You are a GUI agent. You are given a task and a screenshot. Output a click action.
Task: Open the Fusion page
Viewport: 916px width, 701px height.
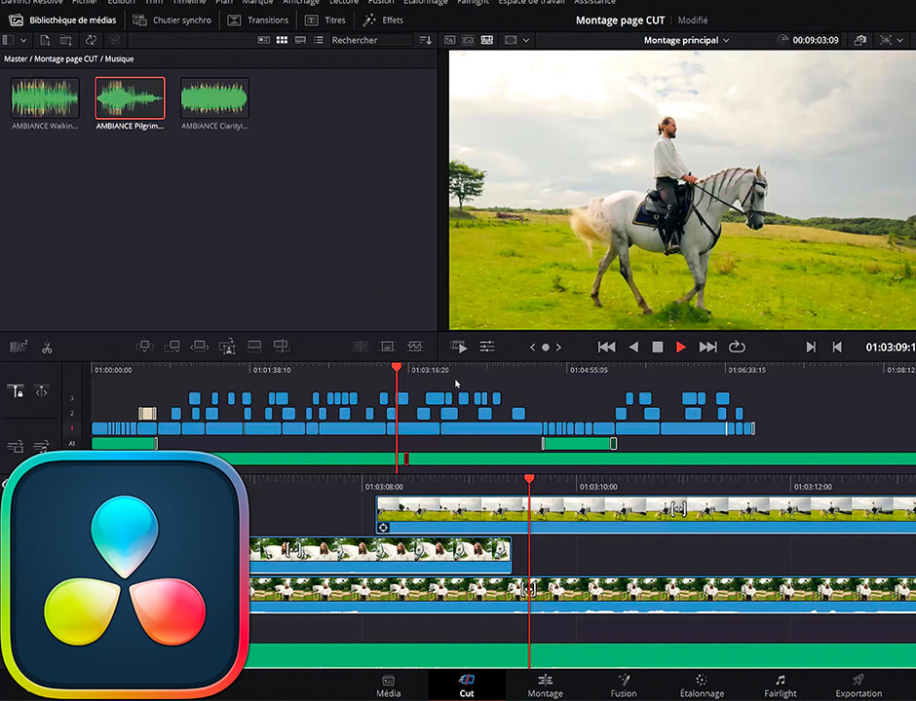click(624, 685)
